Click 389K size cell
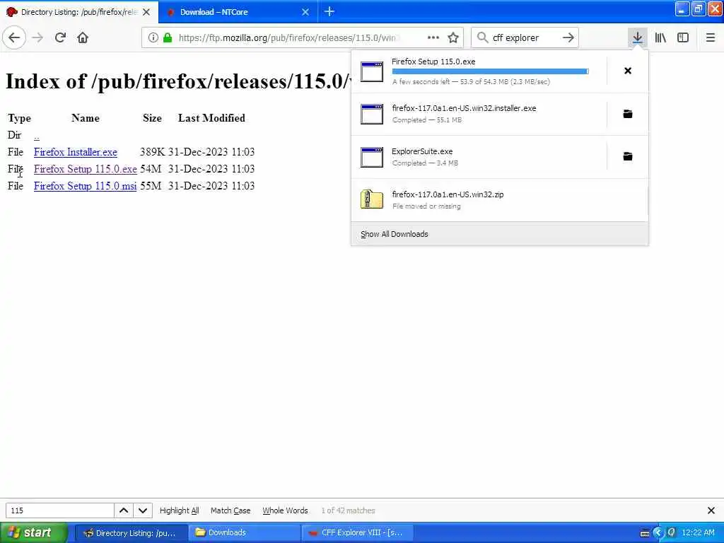The image size is (724, 543). click(x=153, y=152)
